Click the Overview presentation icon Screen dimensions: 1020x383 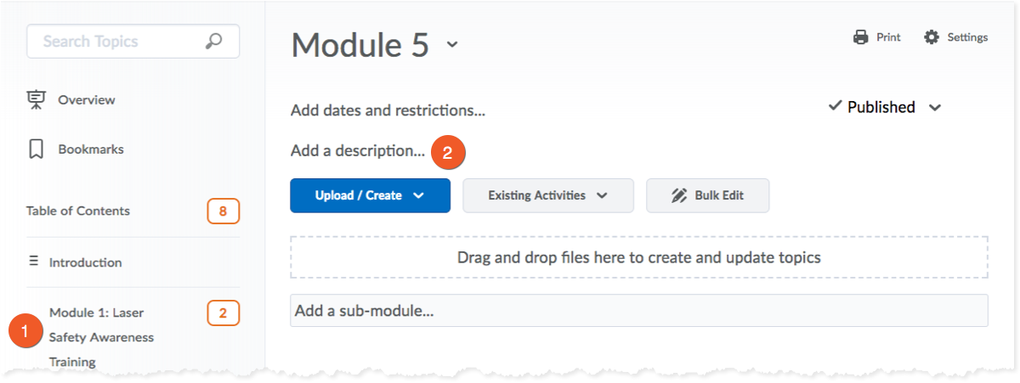click(x=36, y=100)
